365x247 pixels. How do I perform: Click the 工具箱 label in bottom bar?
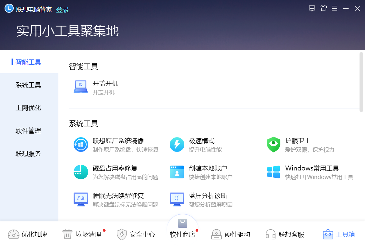(x=345, y=234)
